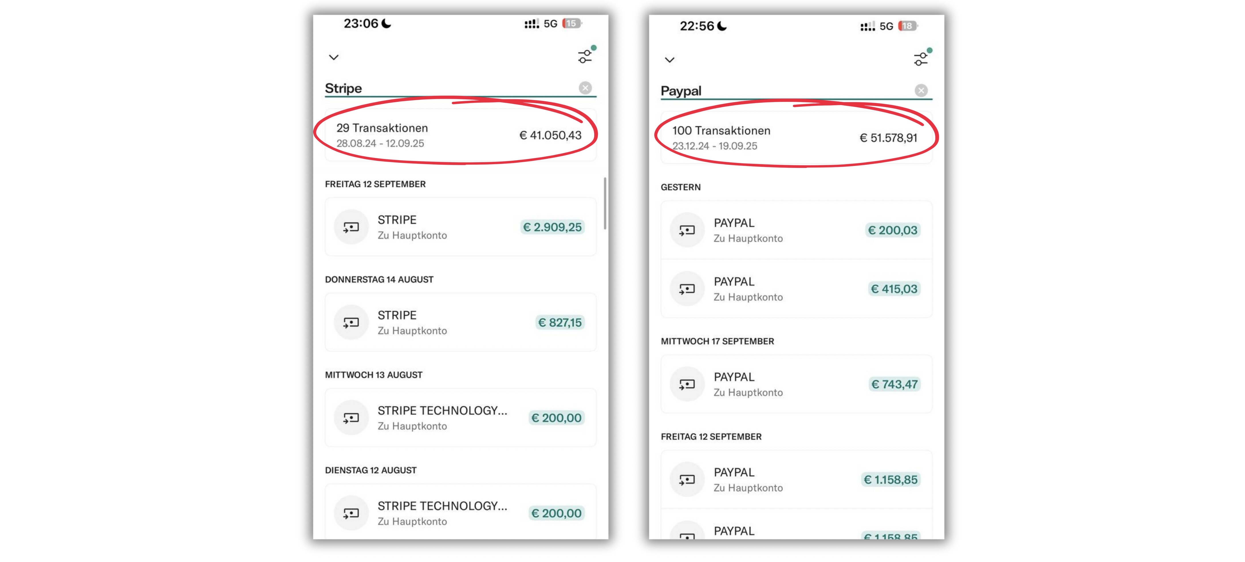The width and height of the screenshot is (1245, 562).
Task: Clear the Paypal search text
Action: coord(921,91)
